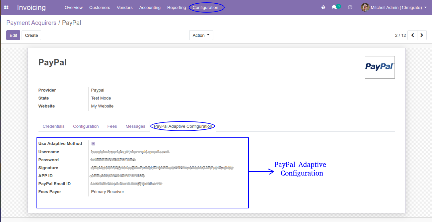Open the Accounting menu
The height and width of the screenshot is (222, 432).
point(150,7)
